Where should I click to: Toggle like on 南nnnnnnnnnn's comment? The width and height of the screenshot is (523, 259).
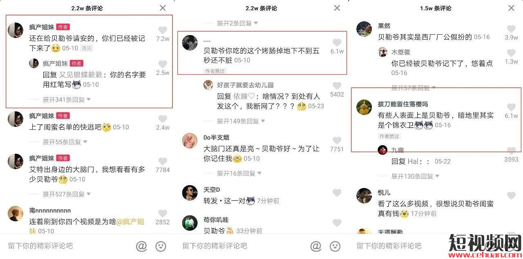[x=163, y=213]
